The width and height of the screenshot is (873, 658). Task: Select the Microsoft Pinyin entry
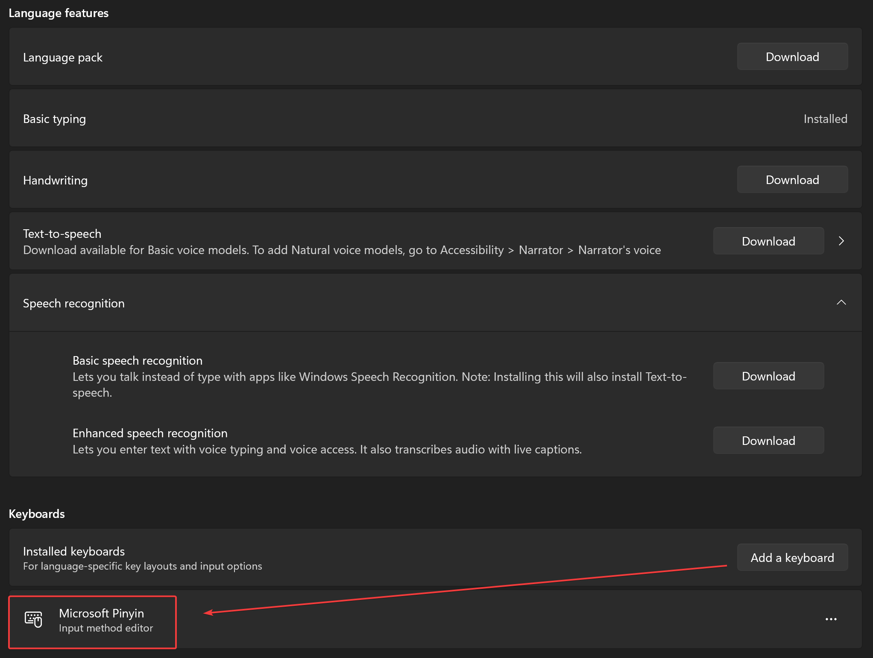click(101, 614)
